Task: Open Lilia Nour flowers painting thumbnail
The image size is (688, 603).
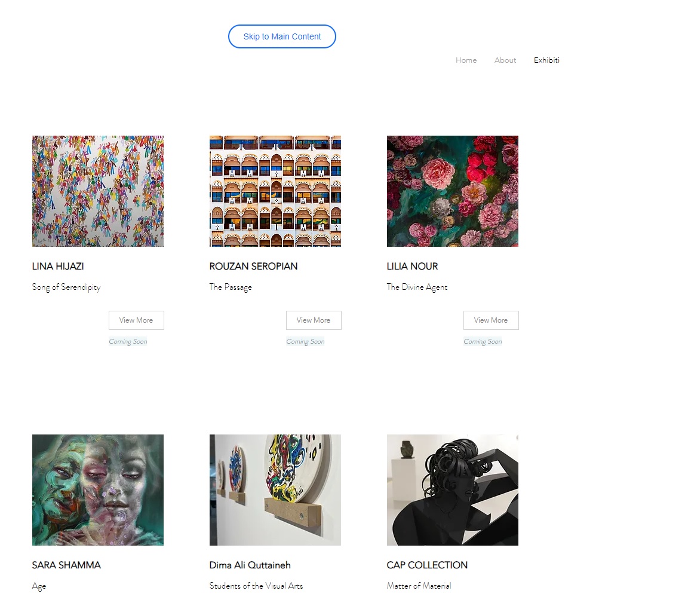Action: [x=452, y=191]
